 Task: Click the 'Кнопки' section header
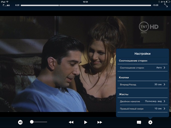pyautogui.click(x=124, y=78)
